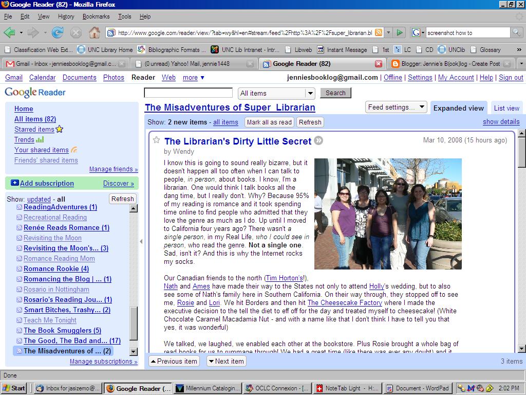The image size is (526, 395).
Task: Open the Bookmarks menu
Action: [96, 16]
